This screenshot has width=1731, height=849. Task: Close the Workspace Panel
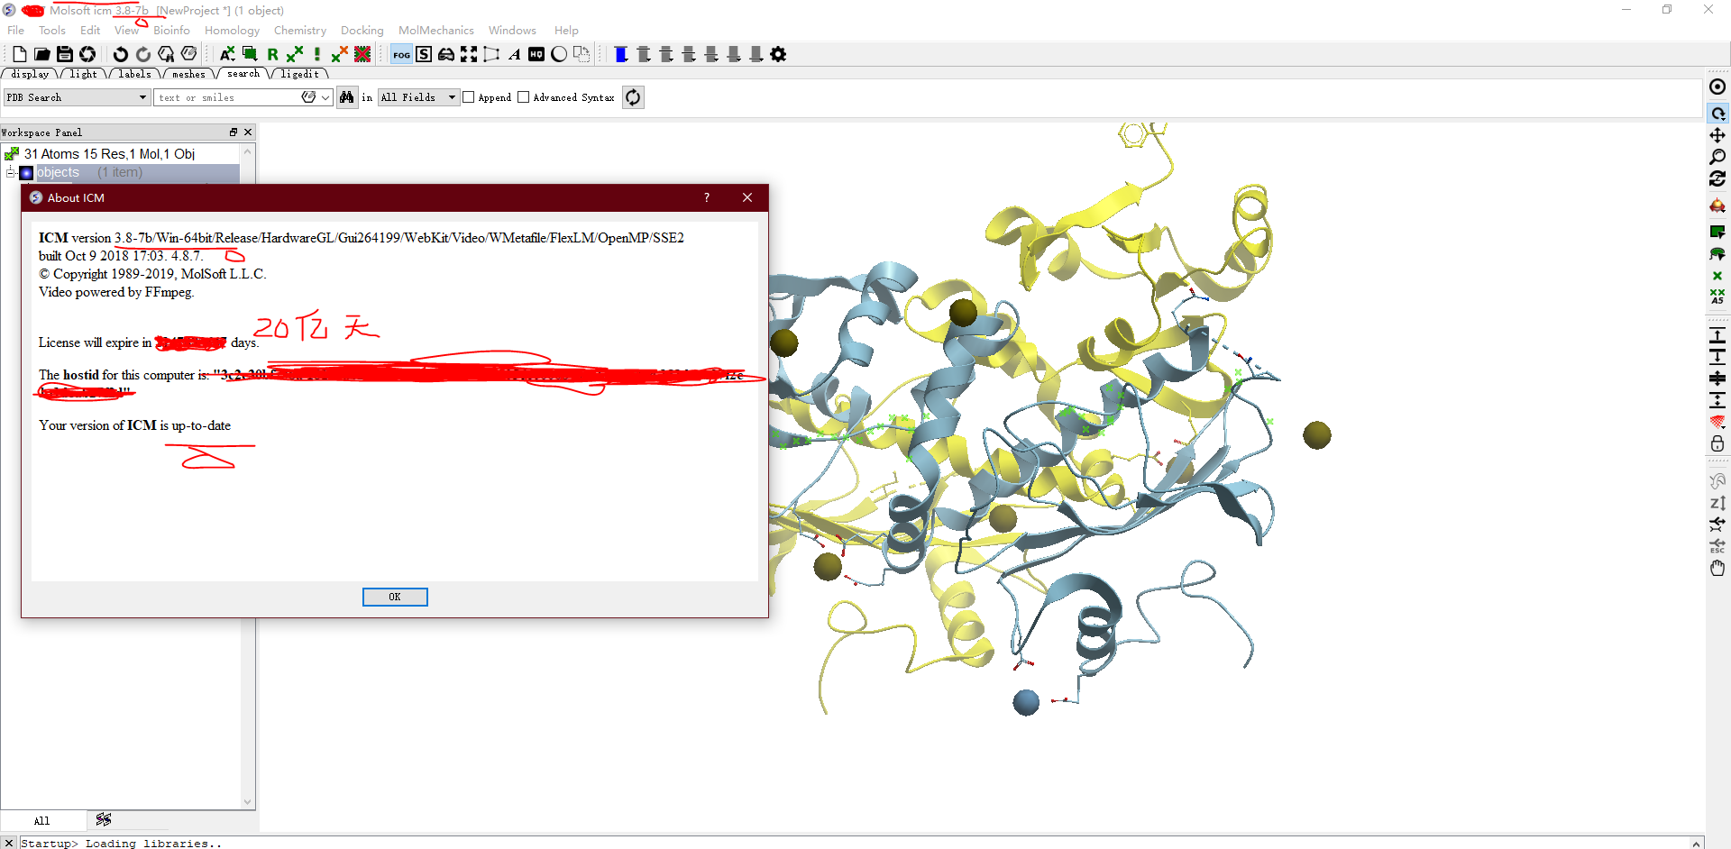pyautogui.click(x=248, y=132)
